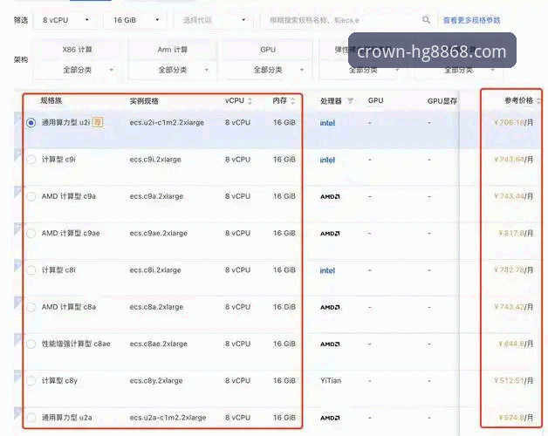This screenshot has width=548, height=436.
Task: Click ecs.c8a.2xlarge instance name
Action: [156, 307]
